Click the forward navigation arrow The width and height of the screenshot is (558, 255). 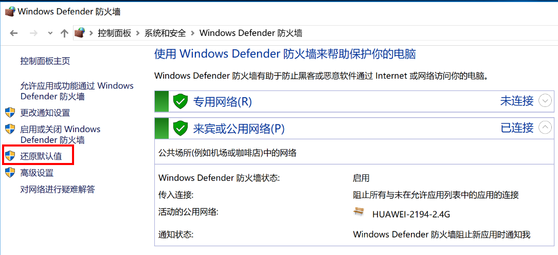[33, 33]
